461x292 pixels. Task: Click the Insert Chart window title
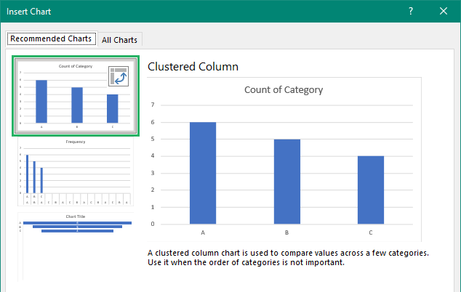click(x=29, y=12)
